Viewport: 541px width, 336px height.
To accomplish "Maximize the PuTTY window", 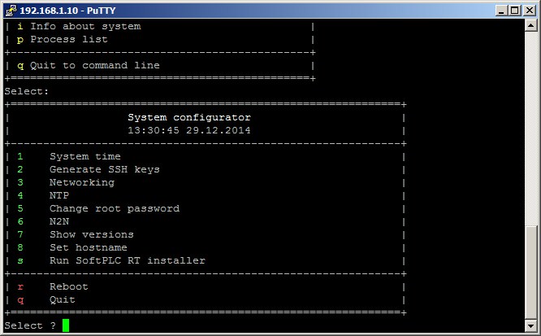I will [515, 9].
